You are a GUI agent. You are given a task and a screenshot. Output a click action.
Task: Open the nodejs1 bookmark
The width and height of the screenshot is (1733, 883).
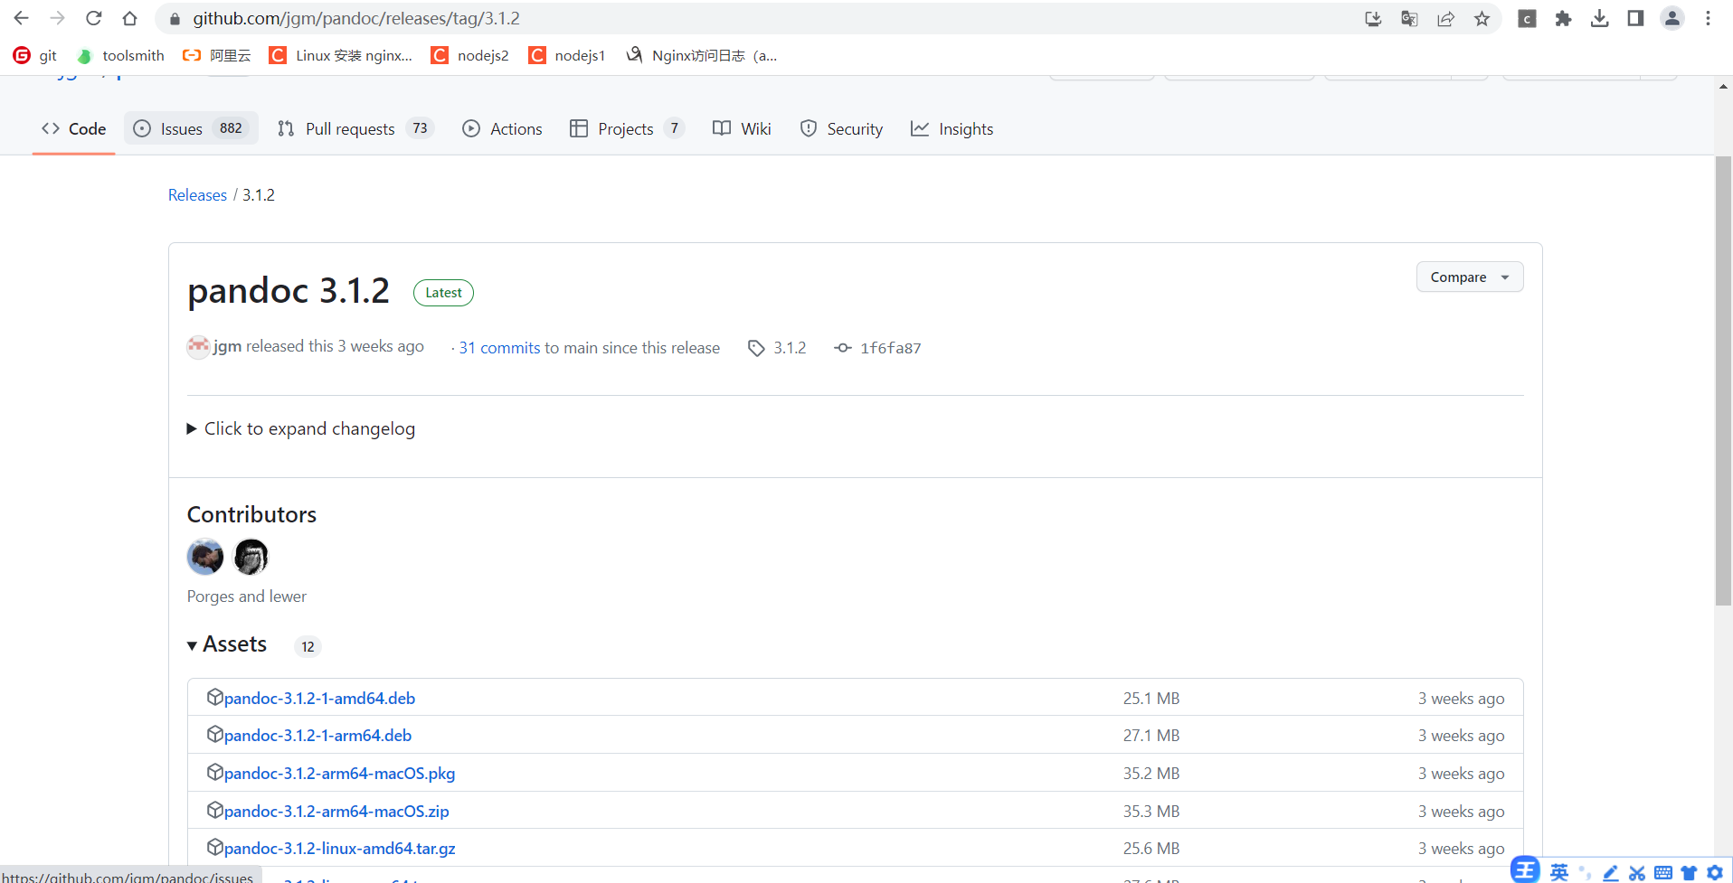[x=567, y=55]
